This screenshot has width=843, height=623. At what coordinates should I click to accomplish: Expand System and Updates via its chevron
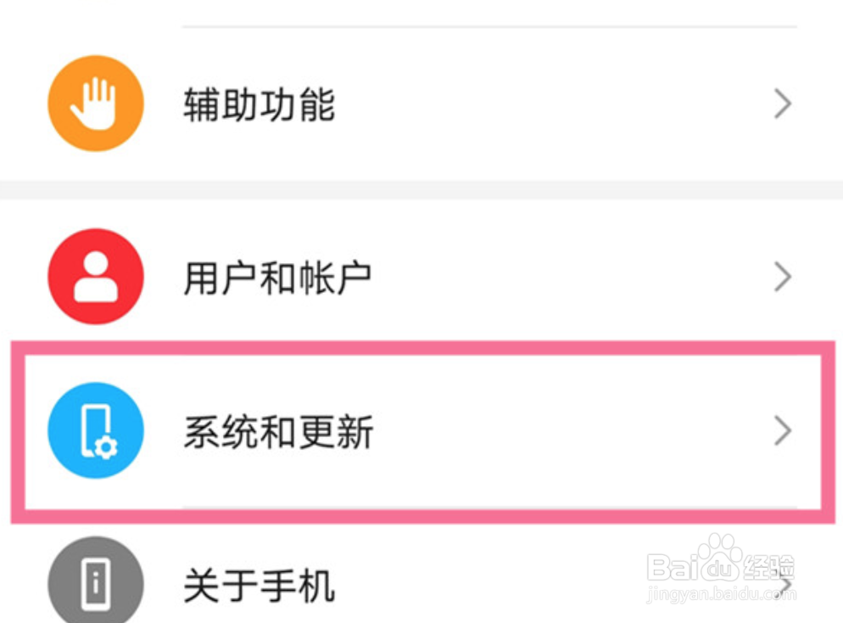(781, 431)
